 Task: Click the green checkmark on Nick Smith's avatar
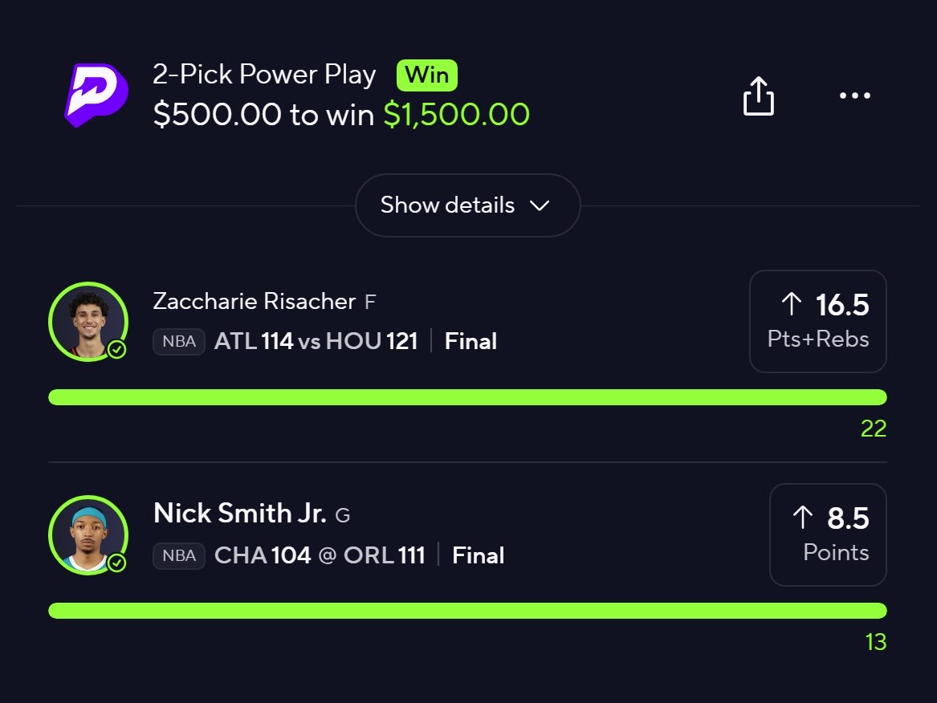click(x=116, y=563)
